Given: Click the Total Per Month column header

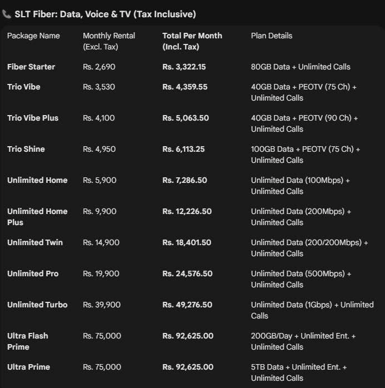Looking at the screenshot, I should pos(192,41).
